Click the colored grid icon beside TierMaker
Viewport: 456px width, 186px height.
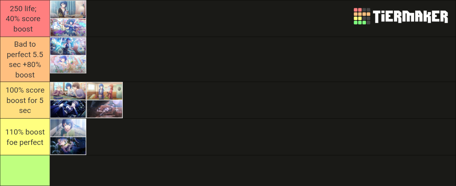click(x=362, y=16)
